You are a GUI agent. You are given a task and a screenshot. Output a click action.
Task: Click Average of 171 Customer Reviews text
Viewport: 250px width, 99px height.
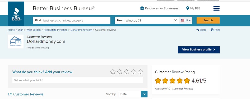[x=174, y=89]
